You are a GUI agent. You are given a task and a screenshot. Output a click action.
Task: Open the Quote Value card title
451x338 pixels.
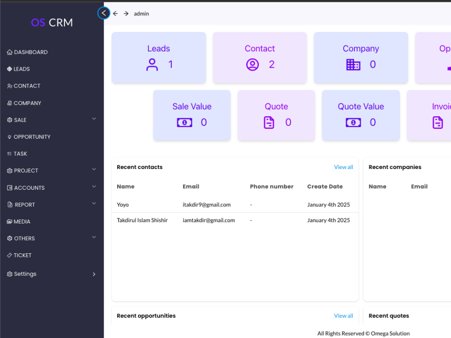click(x=361, y=106)
